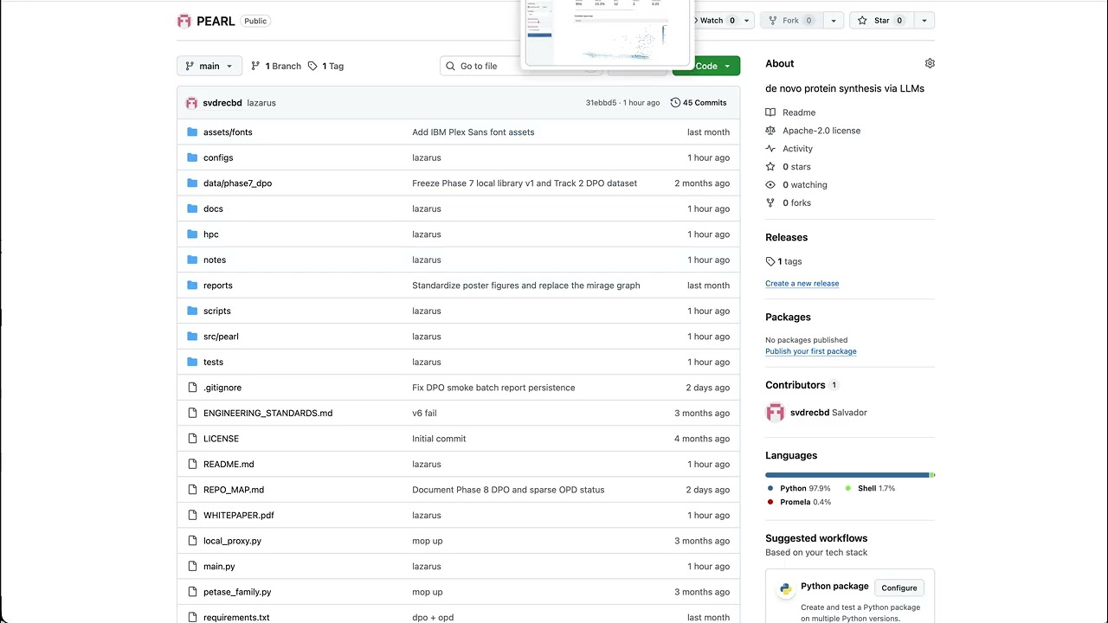
Task: Open the REPO_MAP.md file
Action: (x=234, y=490)
